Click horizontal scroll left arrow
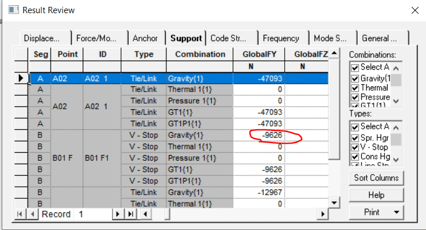This screenshot has width=426, height=230. click(145, 215)
